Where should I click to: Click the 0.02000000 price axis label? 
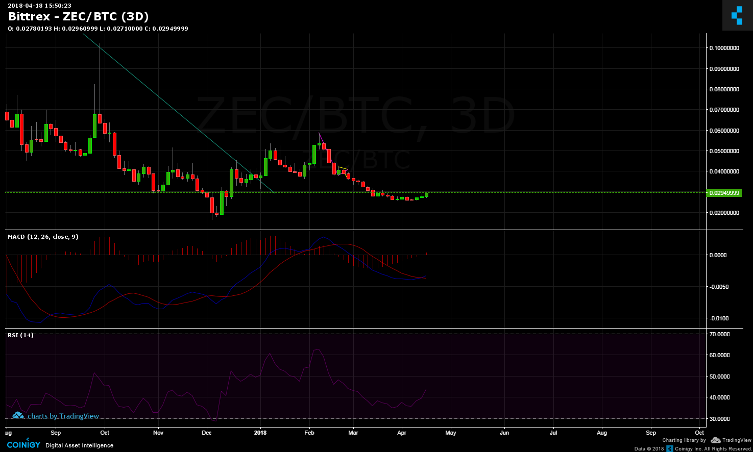[x=724, y=213]
